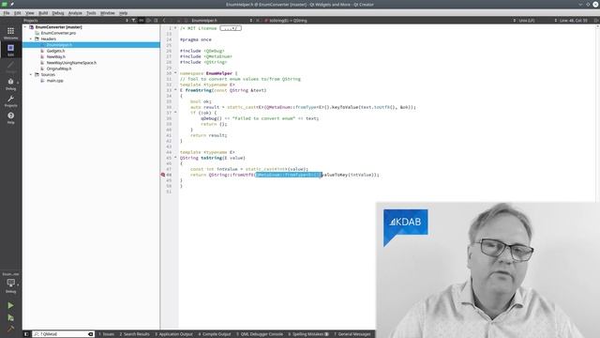Show the Compile Output pane
The width and height of the screenshot is (600, 338).
(x=215, y=334)
